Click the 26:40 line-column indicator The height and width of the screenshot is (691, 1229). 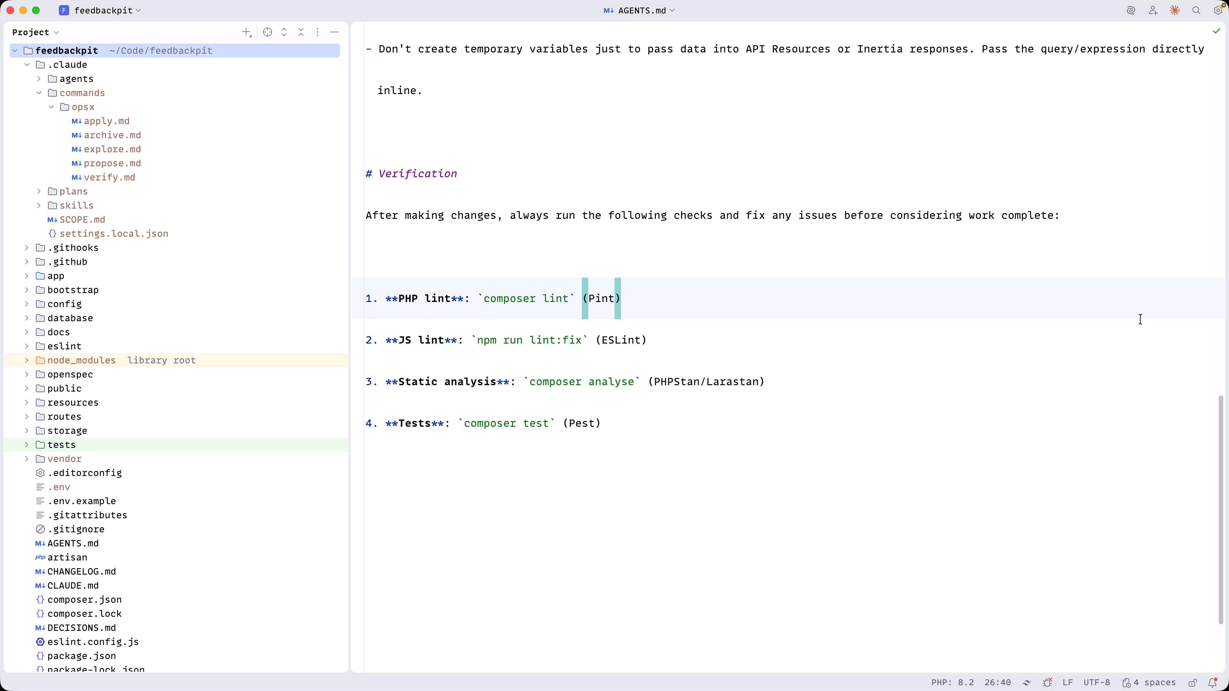coord(998,682)
